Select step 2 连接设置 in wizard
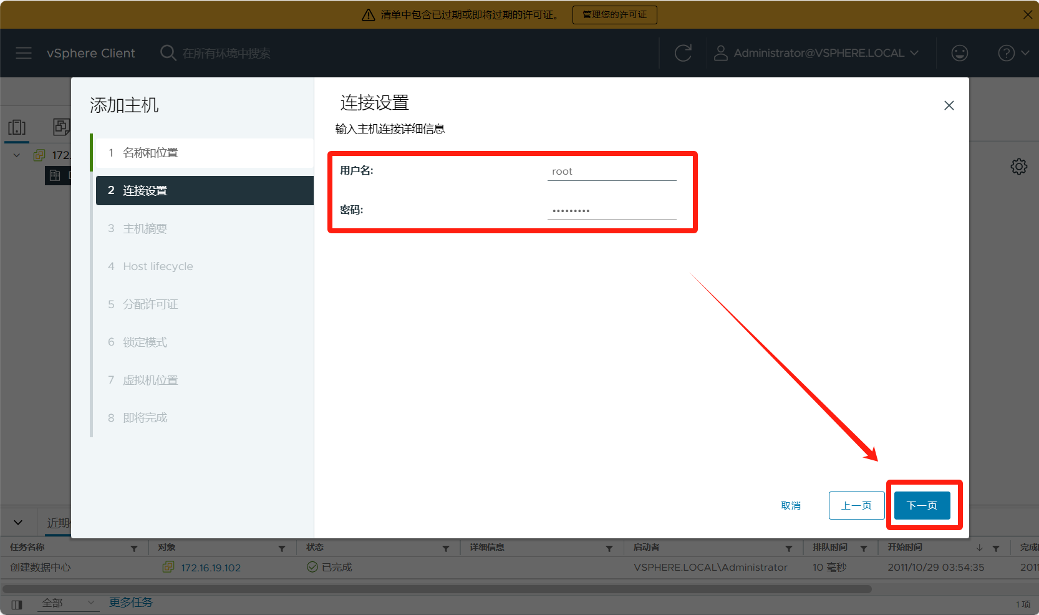1039x615 pixels. coord(145,191)
